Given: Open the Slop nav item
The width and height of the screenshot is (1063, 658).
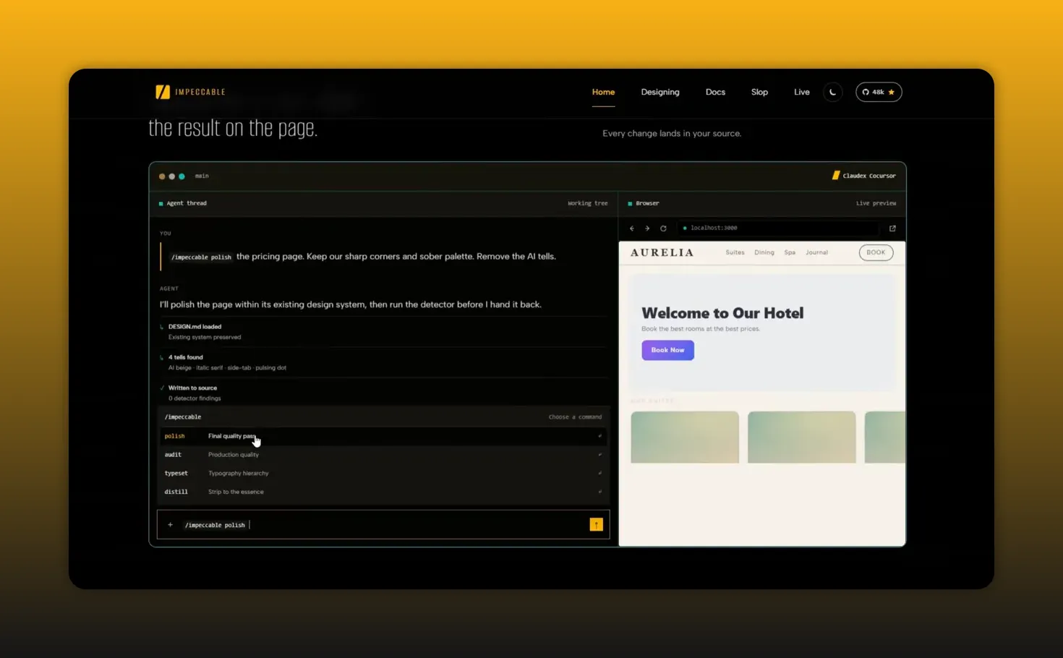Looking at the screenshot, I should pyautogui.click(x=759, y=92).
